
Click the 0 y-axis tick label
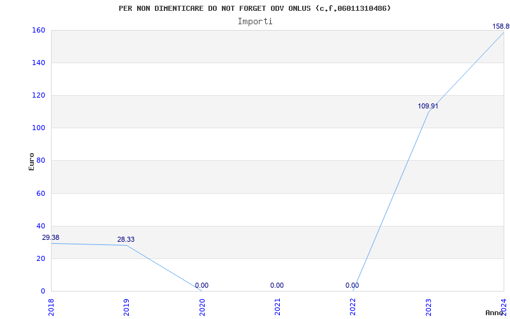[43, 292]
